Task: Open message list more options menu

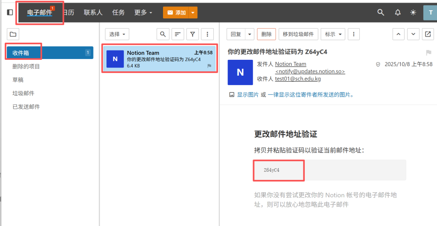Action: tap(207, 34)
